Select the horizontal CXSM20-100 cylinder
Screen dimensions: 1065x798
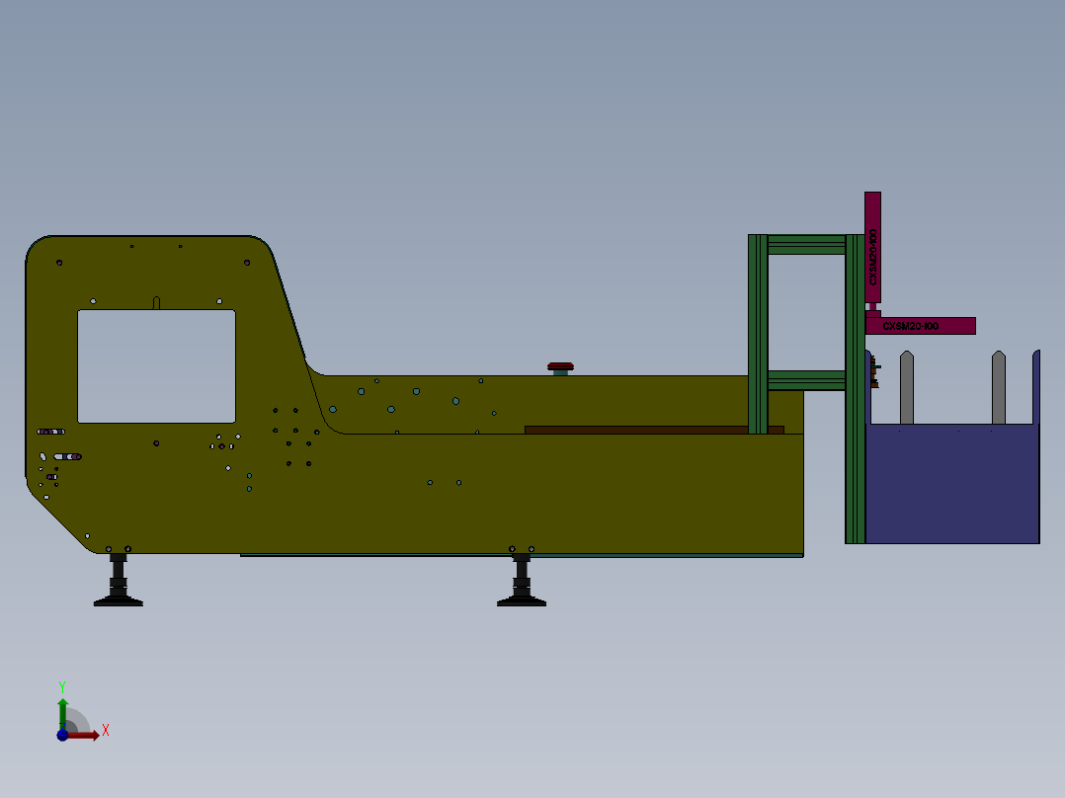(921, 326)
